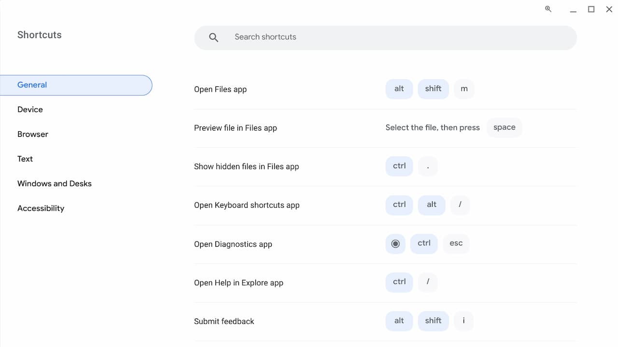Image resolution: width=618 pixels, height=347 pixels.
Task: Close the Shortcuts window
Action: point(609,9)
